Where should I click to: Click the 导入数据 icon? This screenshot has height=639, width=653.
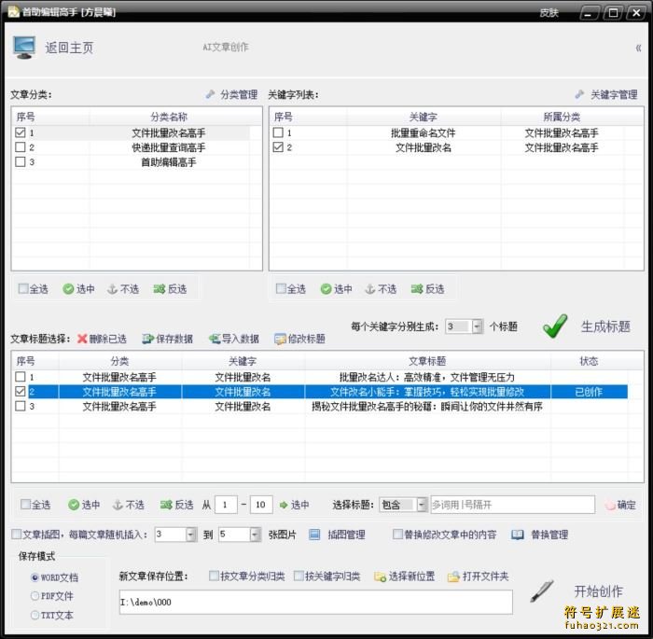tap(215, 339)
